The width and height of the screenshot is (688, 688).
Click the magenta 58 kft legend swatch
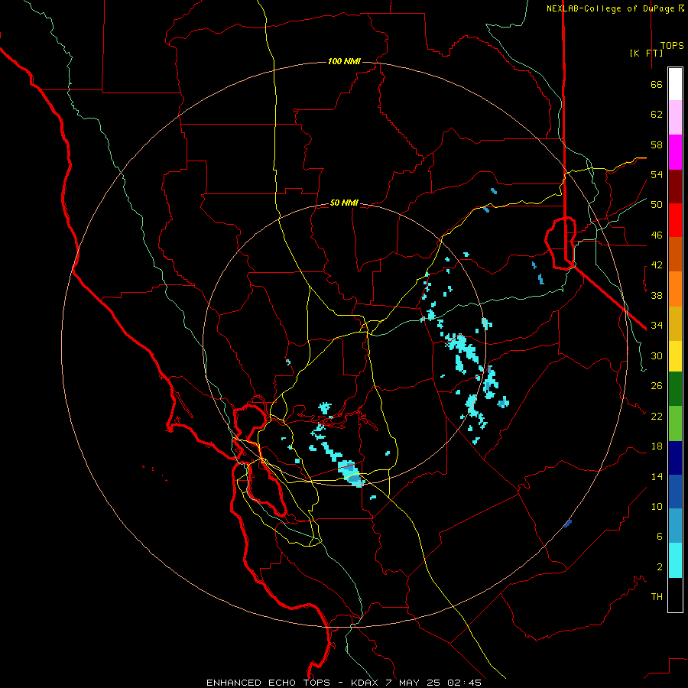675,152
